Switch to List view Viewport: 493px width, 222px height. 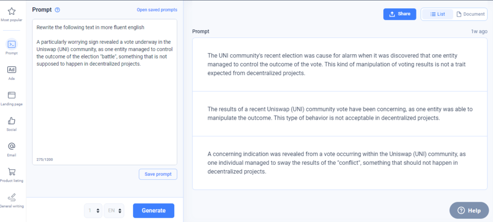click(x=437, y=14)
